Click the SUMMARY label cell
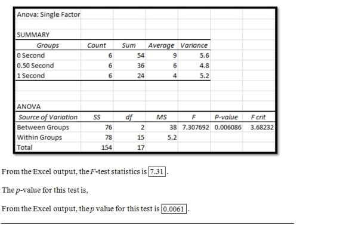Screen dimensions: 346x231 (x=33, y=35)
